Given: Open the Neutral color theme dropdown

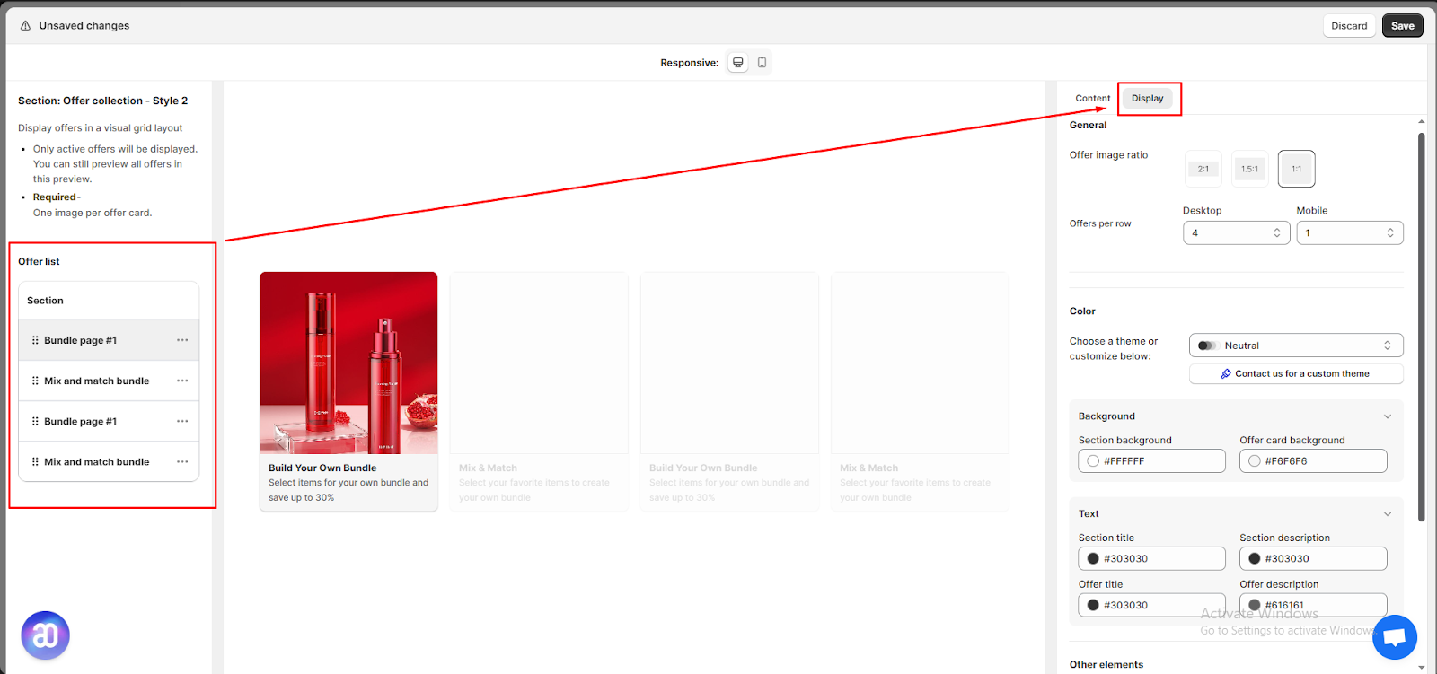Looking at the screenshot, I should (1296, 346).
